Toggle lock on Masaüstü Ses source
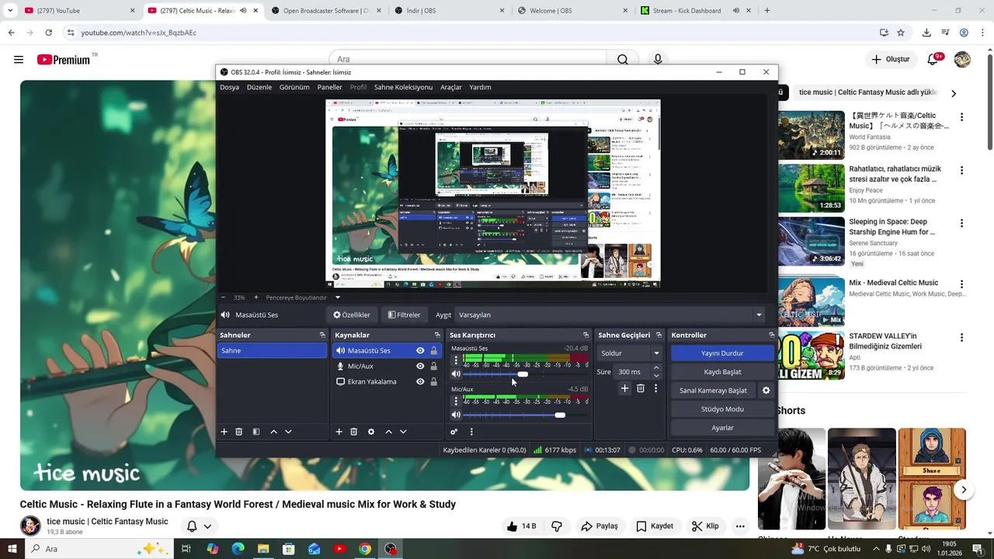Image resolution: width=994 pixels, height=559 pixels. click(x=433, y=351)
